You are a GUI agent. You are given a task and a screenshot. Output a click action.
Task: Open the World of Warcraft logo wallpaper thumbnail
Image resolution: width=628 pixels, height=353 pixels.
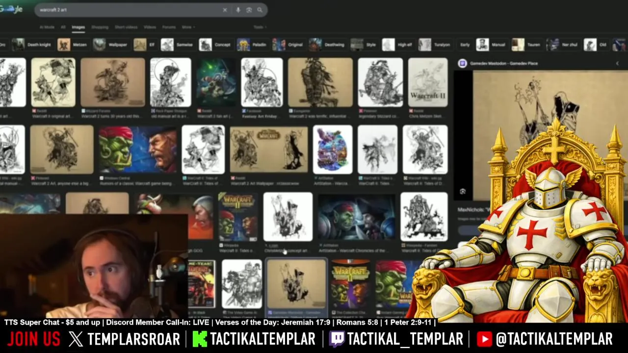point(269,150)
